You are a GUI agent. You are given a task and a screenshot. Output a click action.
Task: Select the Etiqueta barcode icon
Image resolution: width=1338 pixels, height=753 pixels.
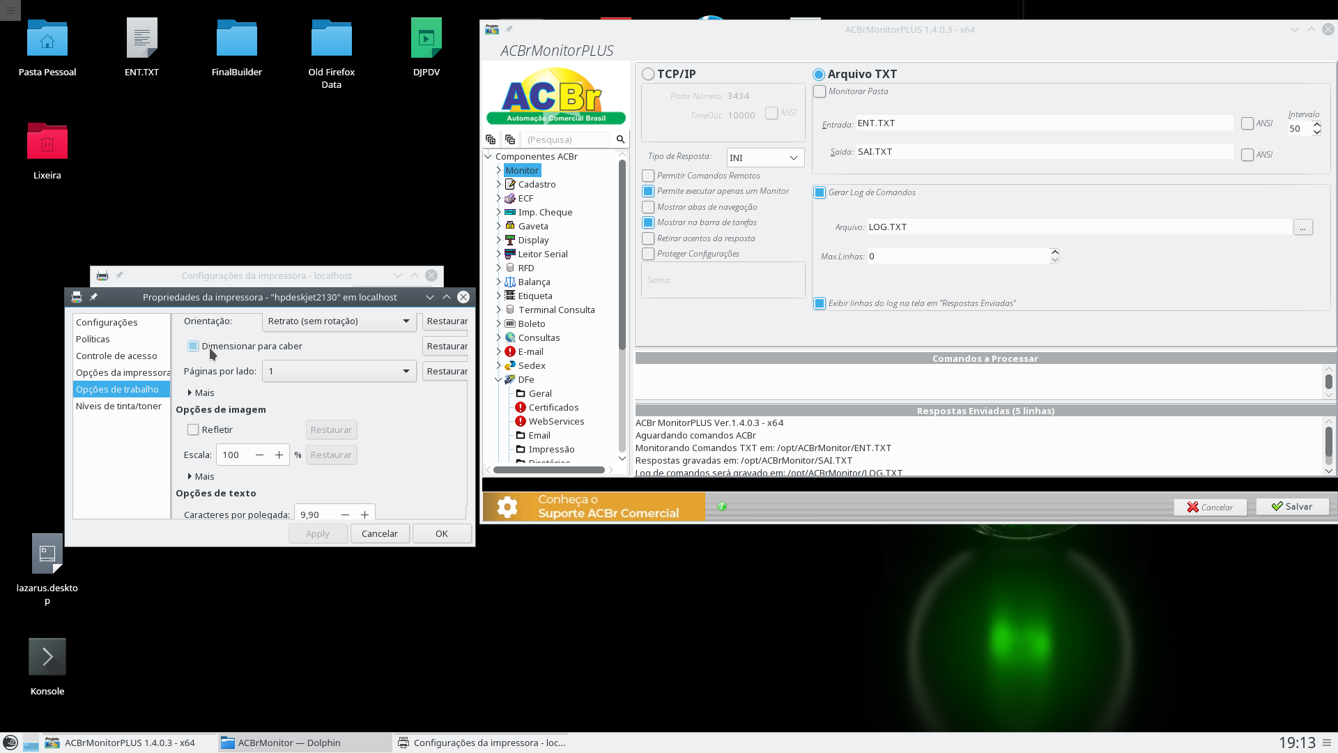[x=510, y=296]
